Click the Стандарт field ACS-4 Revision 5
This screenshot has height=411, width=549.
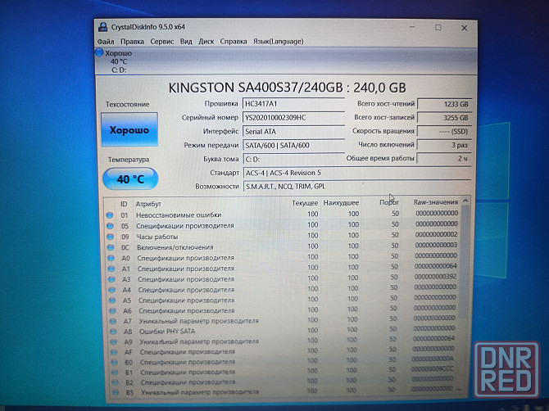coord(356,173)
